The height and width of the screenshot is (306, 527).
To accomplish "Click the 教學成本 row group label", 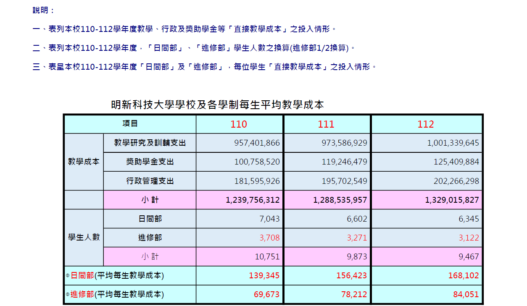I will coord(84,162).
